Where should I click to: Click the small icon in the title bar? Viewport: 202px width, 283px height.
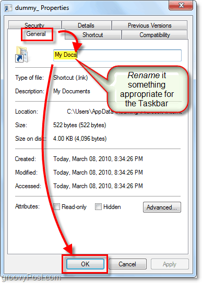pyautogui.click(x=8, y=8)
